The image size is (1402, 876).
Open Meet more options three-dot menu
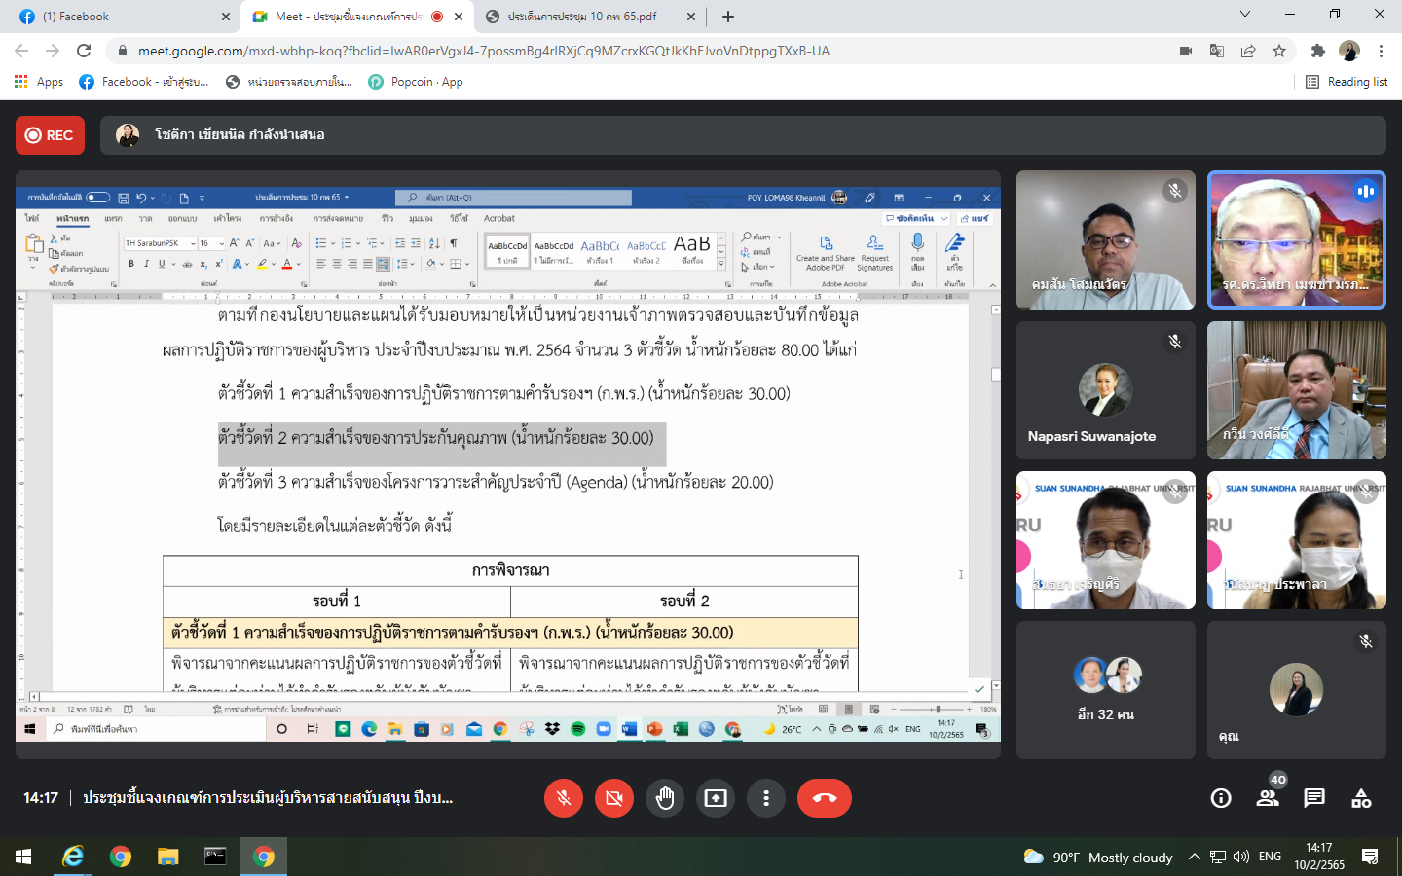click(766, 798)
